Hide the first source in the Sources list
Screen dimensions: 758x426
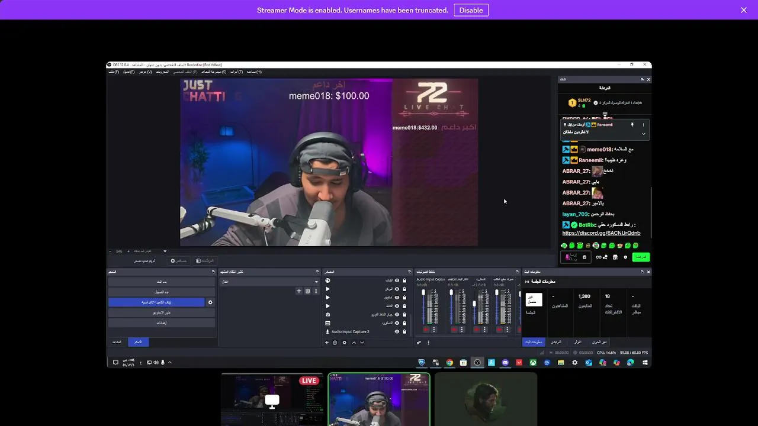coord(397,280)
